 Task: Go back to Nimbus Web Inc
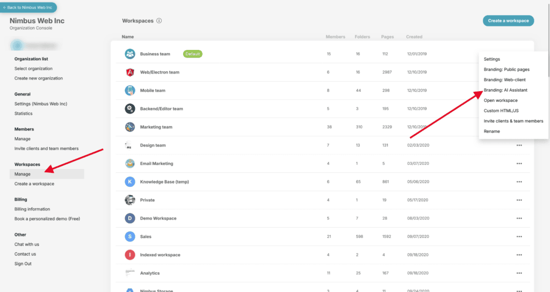pyautogui.click(x=28, y=8)
